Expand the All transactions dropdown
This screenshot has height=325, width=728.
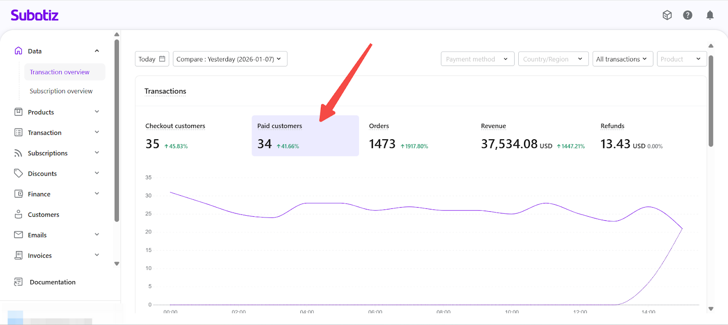click(622, 59)
